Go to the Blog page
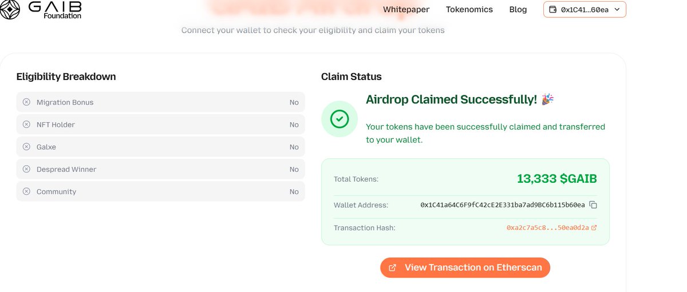This screenshot has width=687, height=292. coord(518,10)
